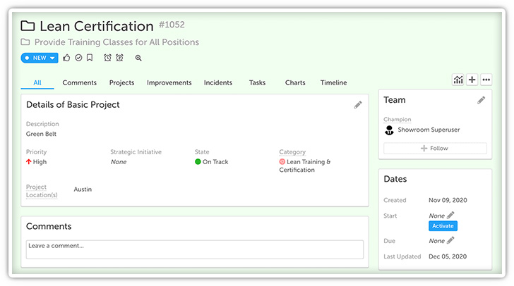Click the Leave a comment field
The image size is (514, 286).
(194, 249)
